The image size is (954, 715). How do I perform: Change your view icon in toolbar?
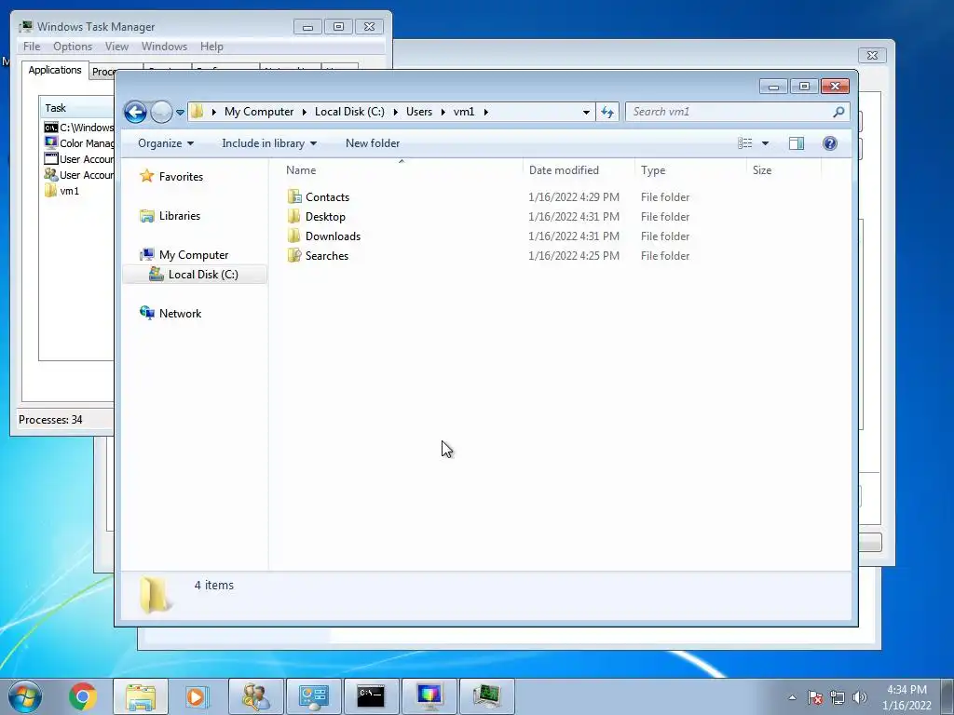tap(745, 143)
